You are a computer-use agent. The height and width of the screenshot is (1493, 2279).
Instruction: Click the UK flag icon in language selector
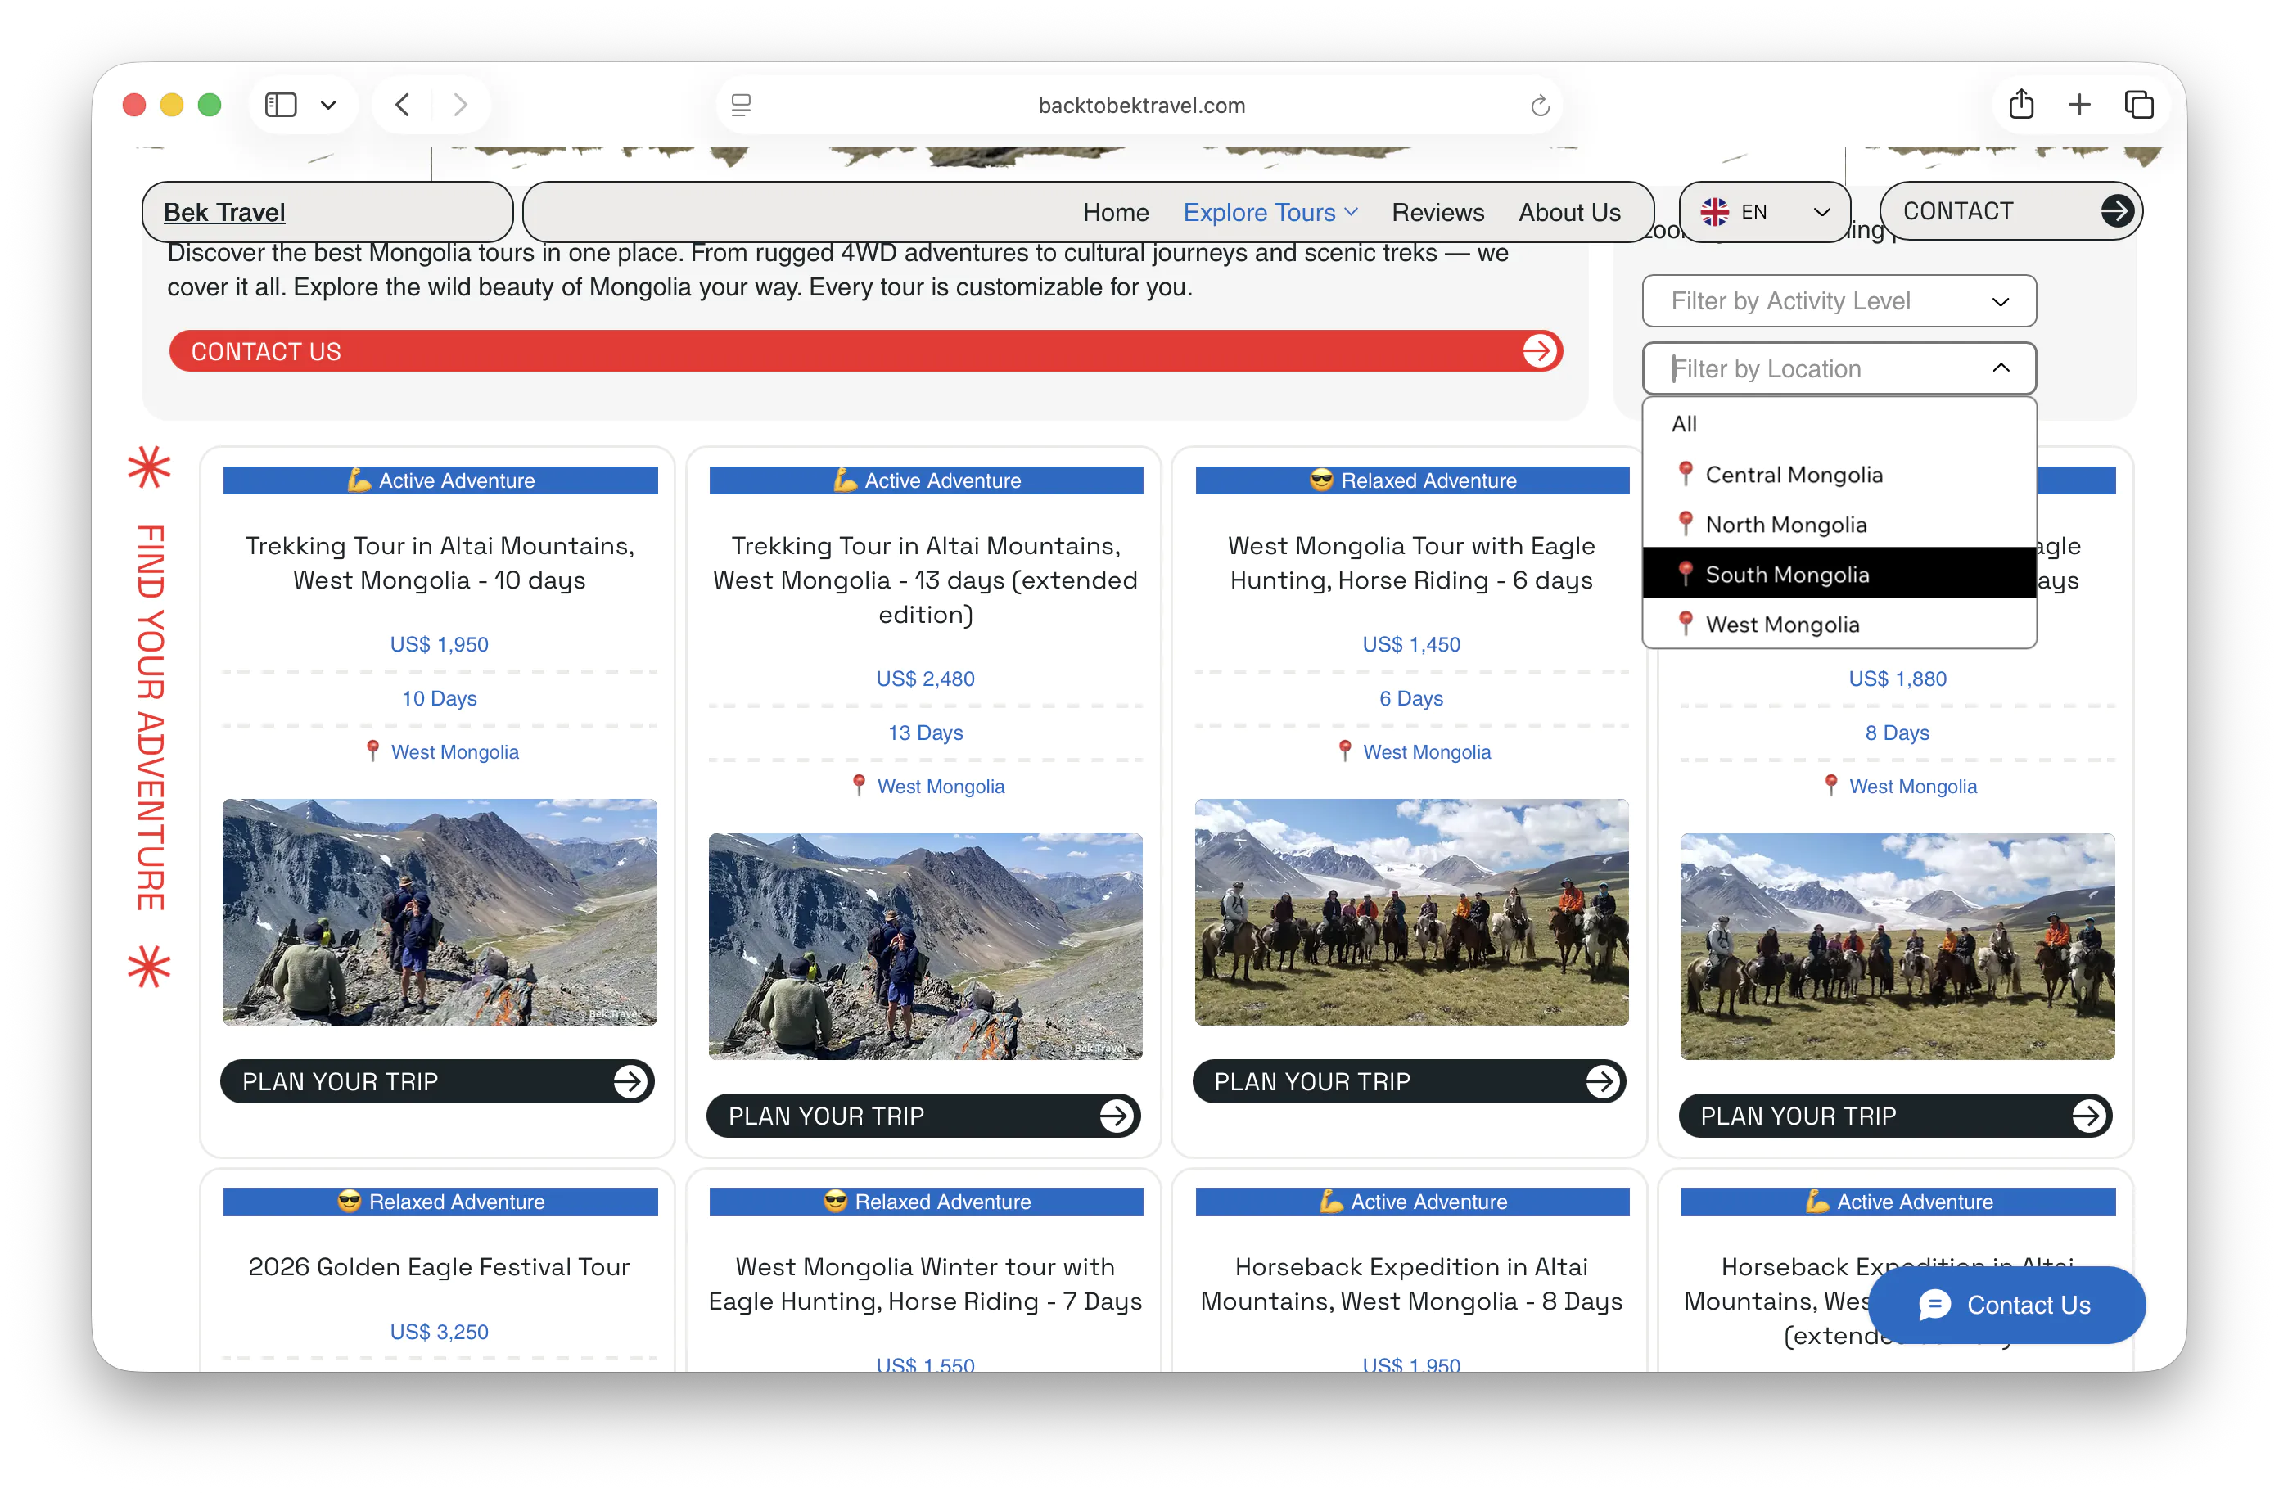point(1714,212)
